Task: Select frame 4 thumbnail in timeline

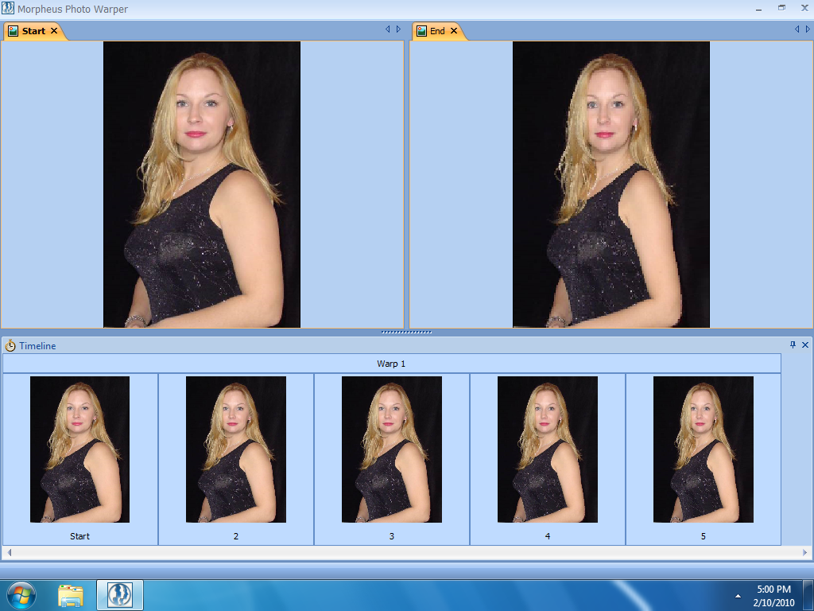Action: click(x=547, y=449)
